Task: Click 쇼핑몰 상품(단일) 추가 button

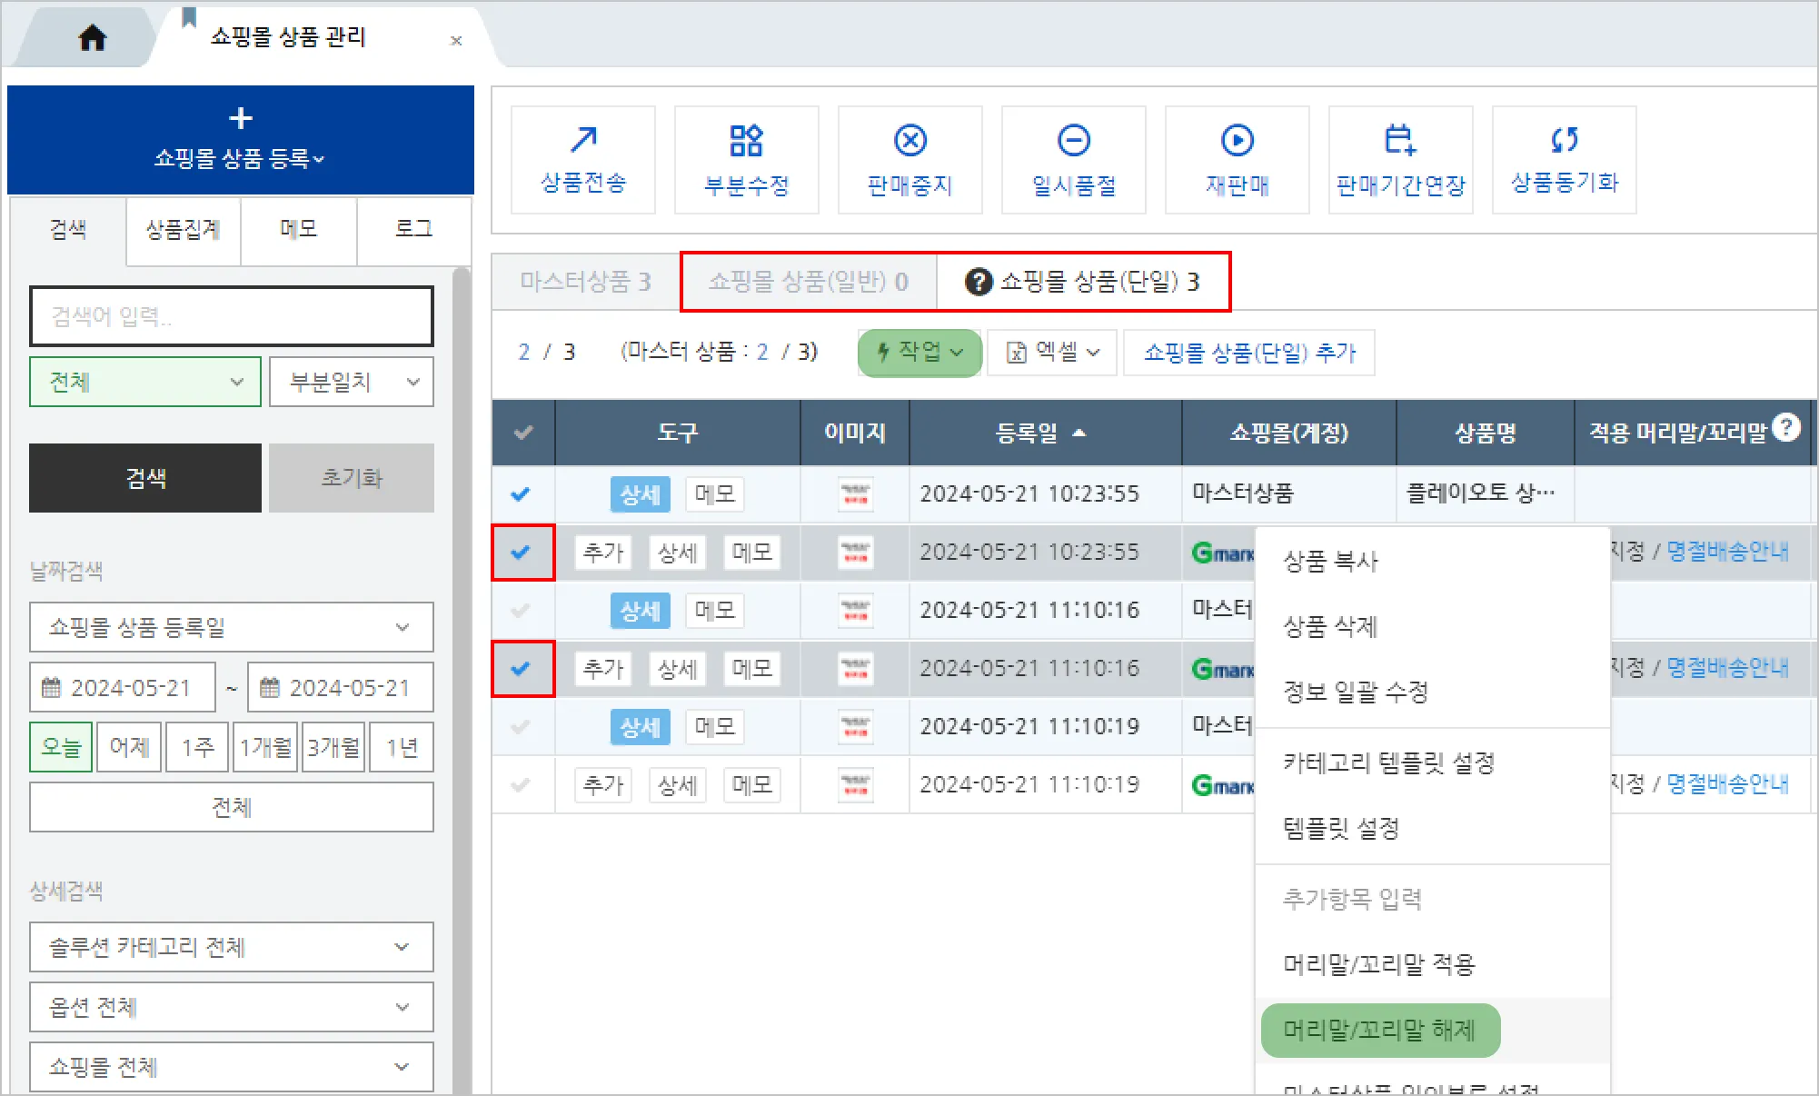Action: tap(1248, 353)
